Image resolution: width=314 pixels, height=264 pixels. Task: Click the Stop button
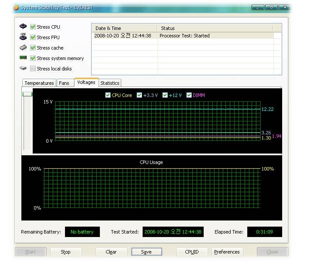[x=66, y=252]
